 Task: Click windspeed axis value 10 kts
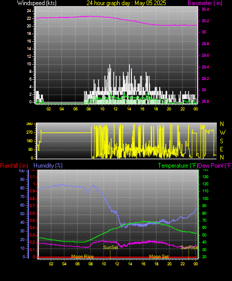[x=29, y=64]
